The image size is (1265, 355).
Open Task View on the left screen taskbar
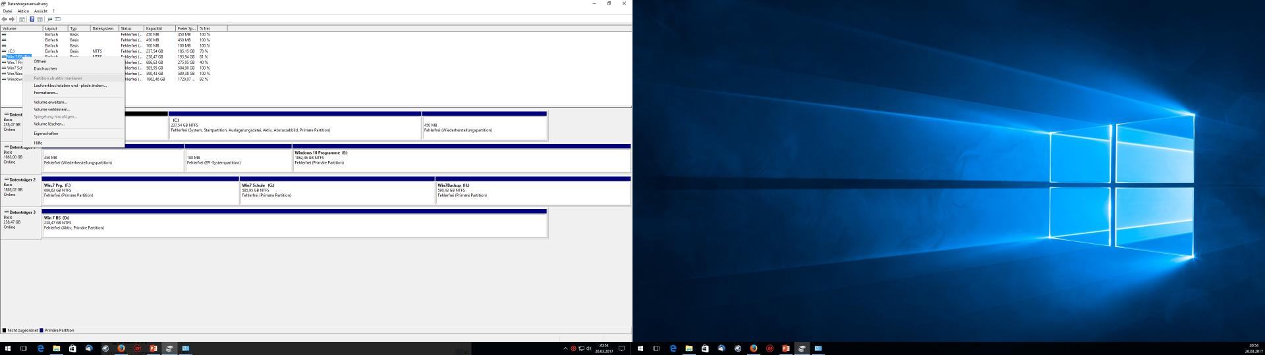pyautogui.click(x=24, y=348)
